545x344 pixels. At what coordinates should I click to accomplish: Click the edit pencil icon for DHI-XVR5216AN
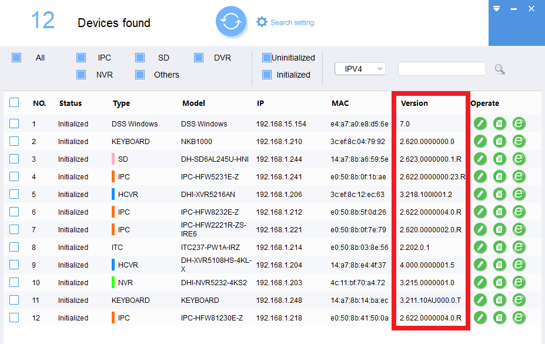pos(480,195)
